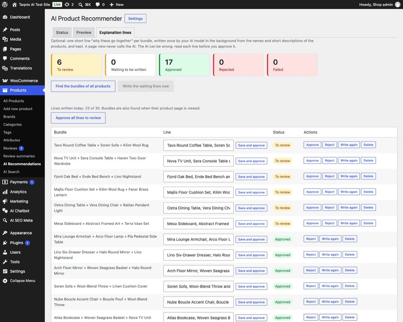Image resolution: width=403 pixels, height=322 pixels.
Task: Click the Approved count card showing 17
Action: [184, 65]
